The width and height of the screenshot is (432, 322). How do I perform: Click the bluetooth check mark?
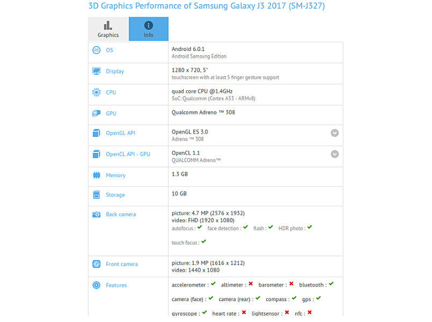tap(331, 284)
